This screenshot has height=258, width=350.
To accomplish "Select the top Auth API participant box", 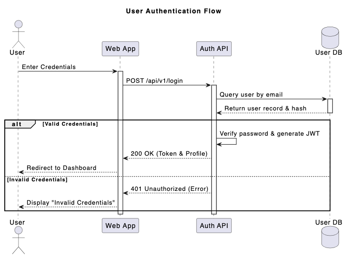I will (214, 49).
